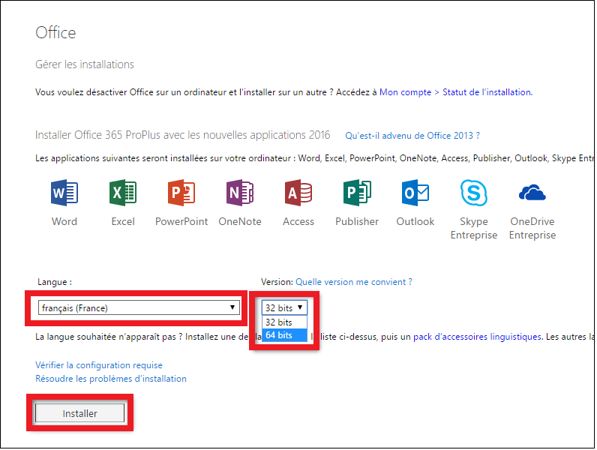This screenshot has width=597, height=450.
Task: Click Installer Office 365 ProPlus heading
Action: click(x=183, y=135)
